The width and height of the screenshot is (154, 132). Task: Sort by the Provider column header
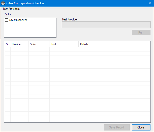(19, 44)
